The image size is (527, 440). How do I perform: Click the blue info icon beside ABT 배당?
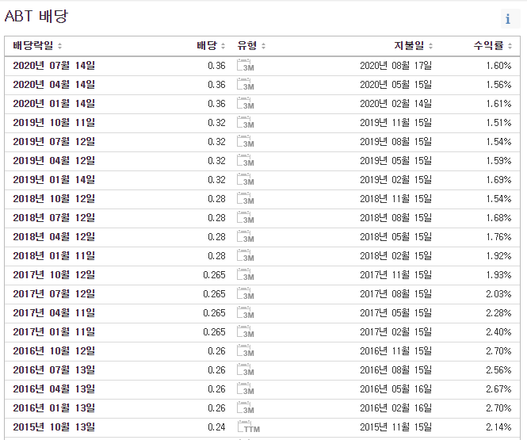point(510,18)
